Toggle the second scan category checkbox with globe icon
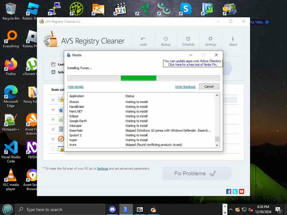This screenshot has height=215, width=287. pos(53,110)
